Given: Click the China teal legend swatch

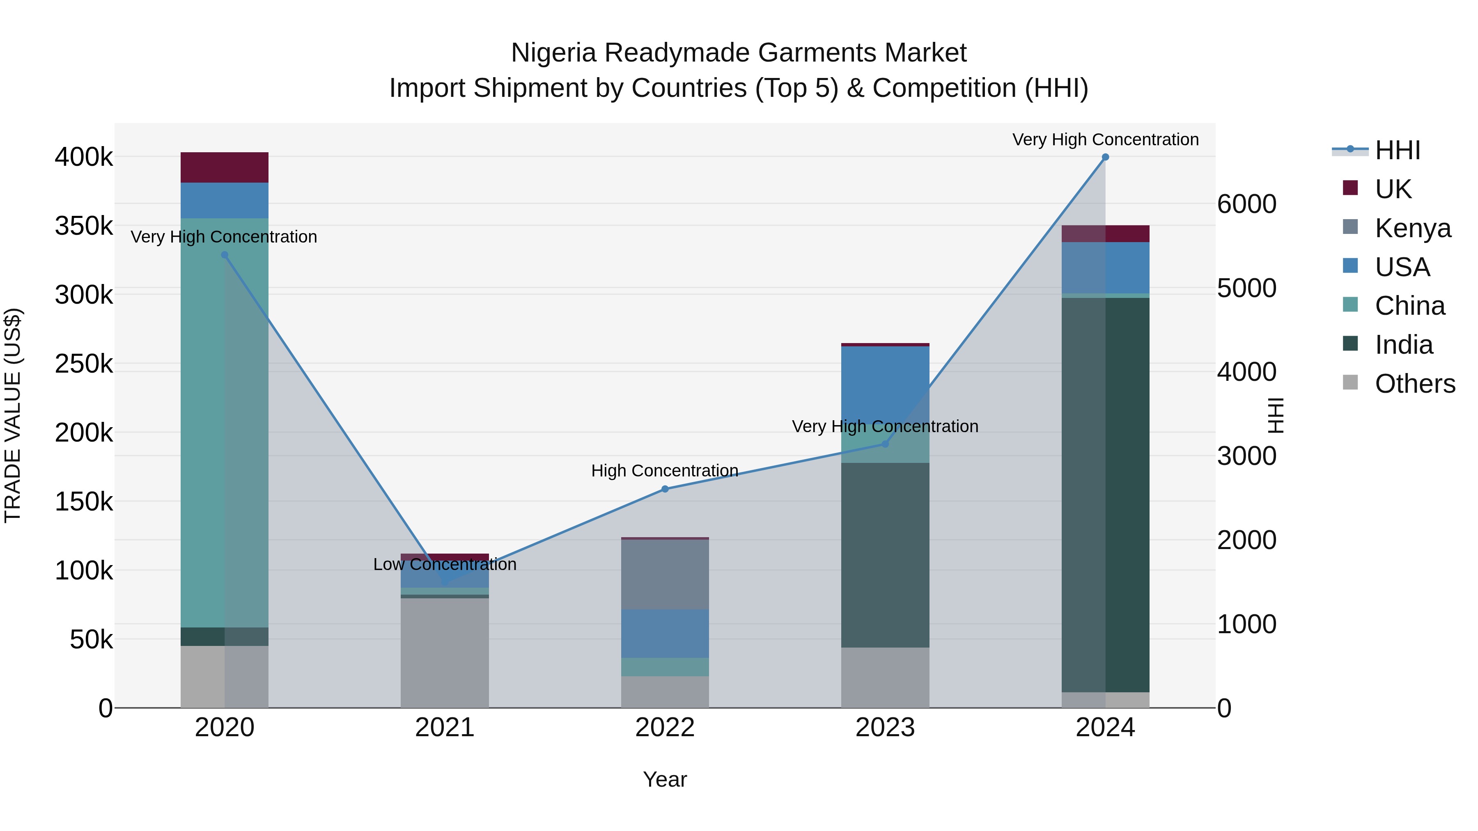Looking at the screenshot, I should 1351,304.
